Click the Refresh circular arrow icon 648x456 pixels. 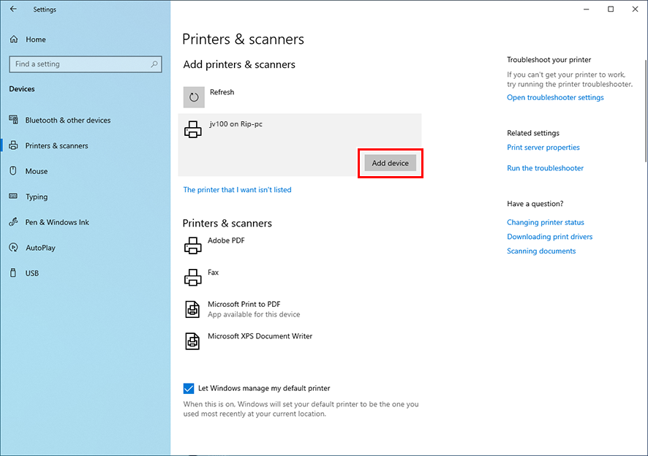(194, 96)
